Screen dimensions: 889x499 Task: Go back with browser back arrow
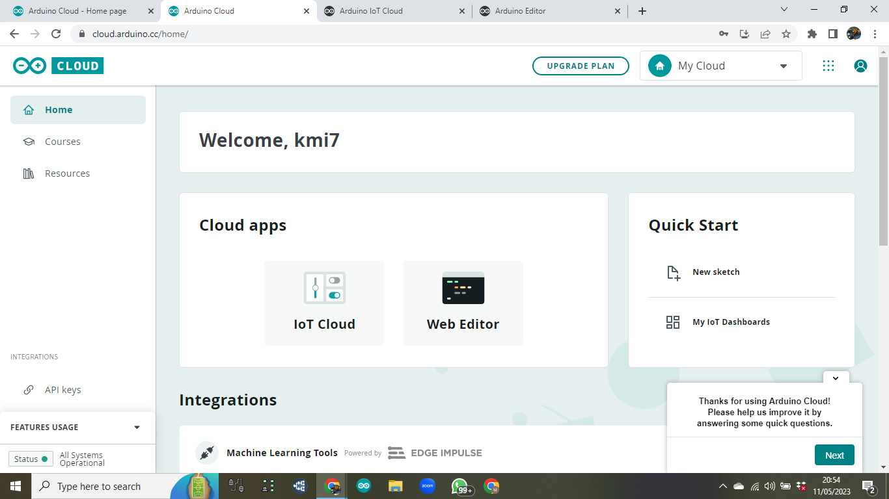click(x=14, y=34)
